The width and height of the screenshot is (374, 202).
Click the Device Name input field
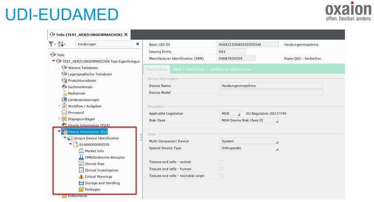(271, 86)
